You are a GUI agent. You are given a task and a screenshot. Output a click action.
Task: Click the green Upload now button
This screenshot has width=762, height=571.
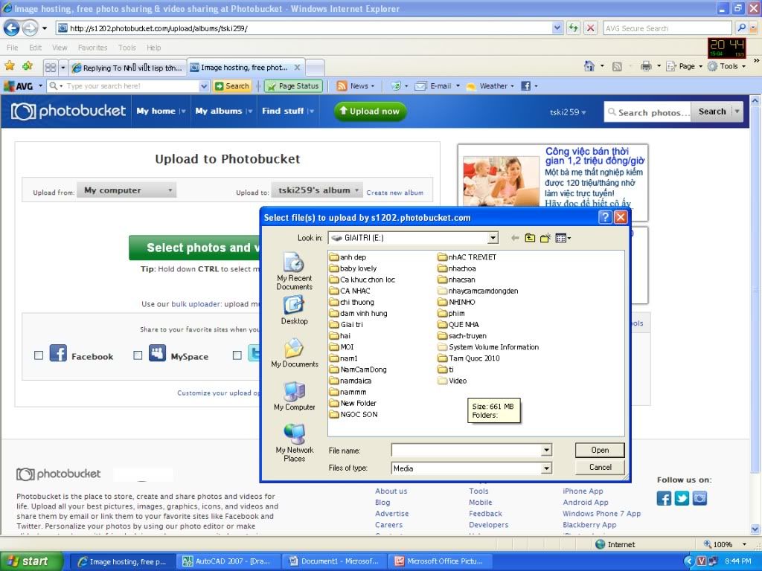(x=370, y=112)
